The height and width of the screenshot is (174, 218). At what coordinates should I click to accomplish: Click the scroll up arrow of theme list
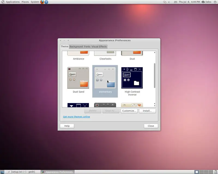(x=155, y=52)
